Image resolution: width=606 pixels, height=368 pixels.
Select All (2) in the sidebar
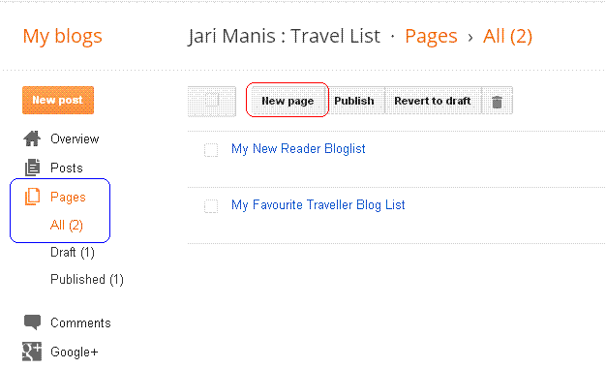coord(67,225)
